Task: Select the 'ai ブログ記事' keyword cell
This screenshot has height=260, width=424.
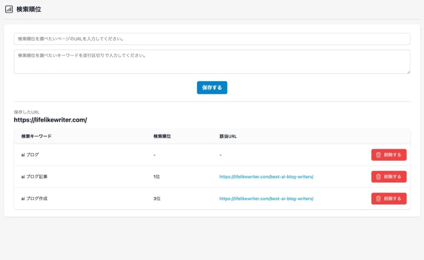Action: 34,177
